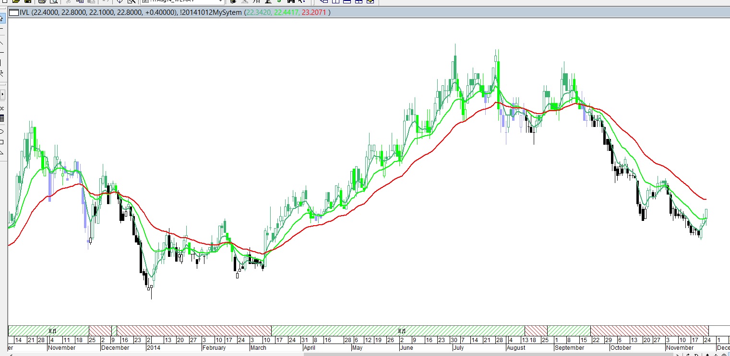Select the rectangle drawing tool

[2, 142]
